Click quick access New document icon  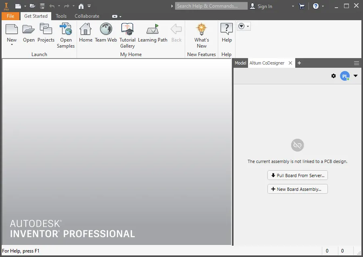18,6
